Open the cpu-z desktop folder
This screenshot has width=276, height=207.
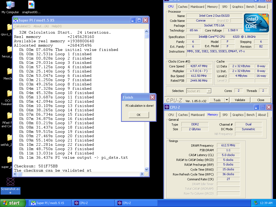7,30
